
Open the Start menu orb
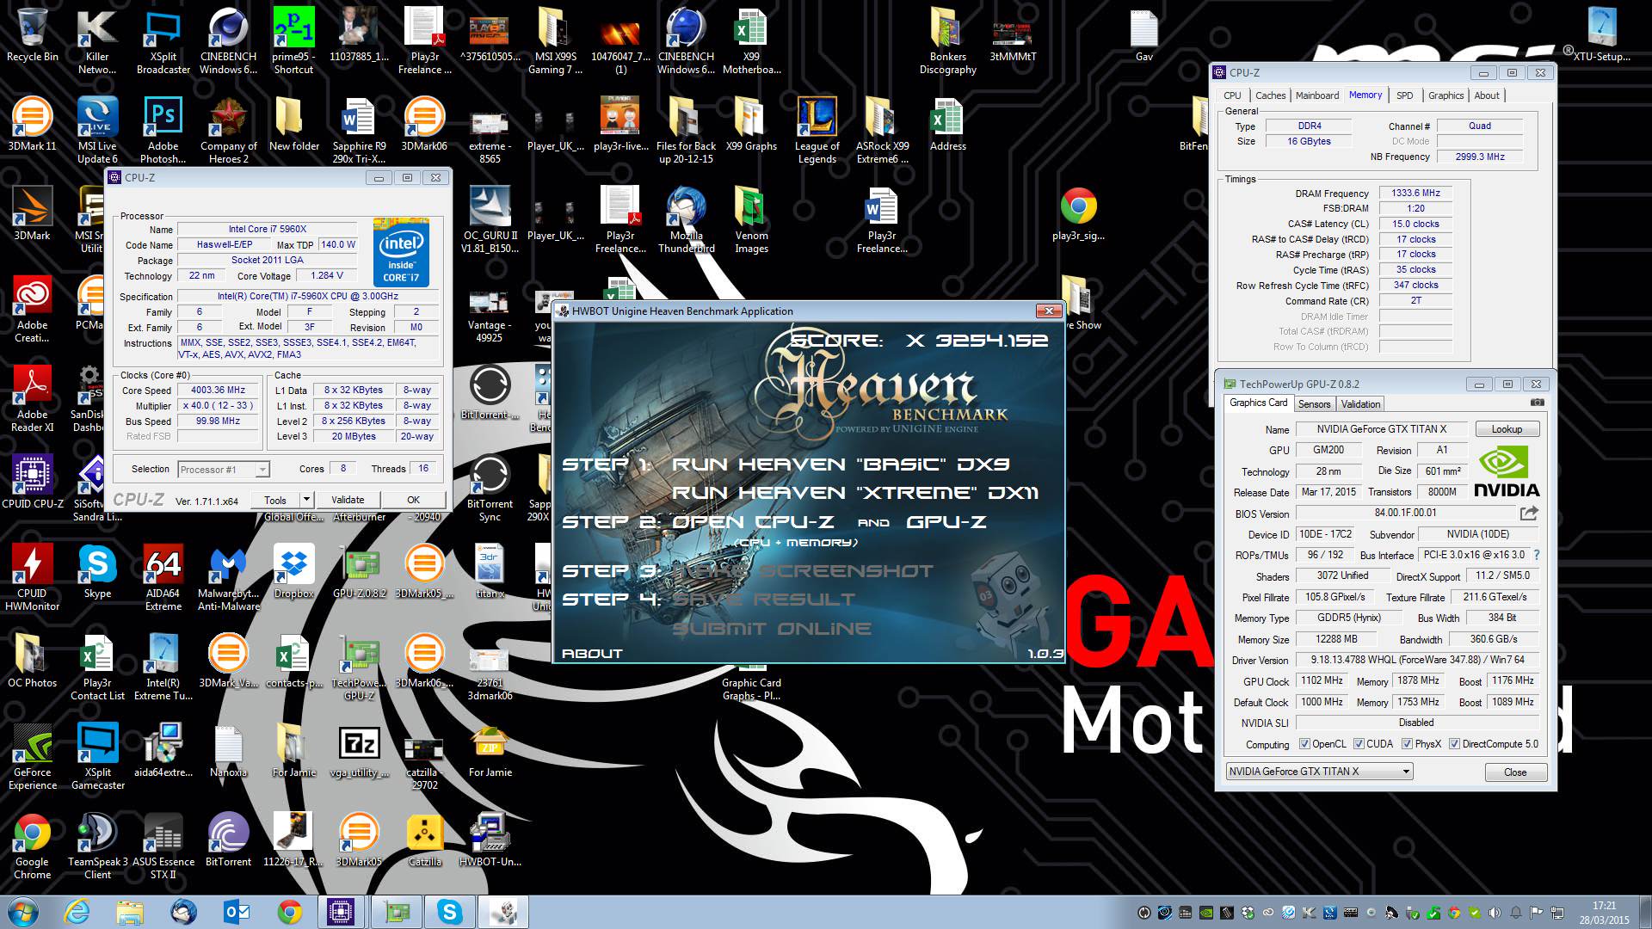[x=22, y=912]
